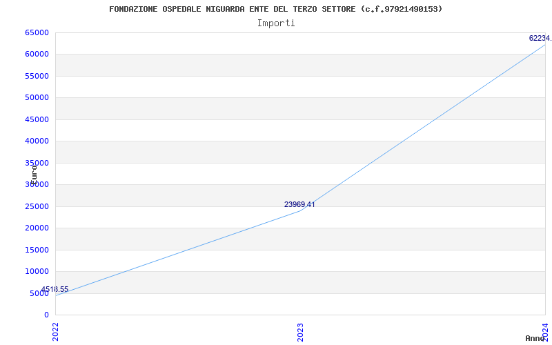
Task: Click the 2024 x-axis label
Action: point(545,331)
